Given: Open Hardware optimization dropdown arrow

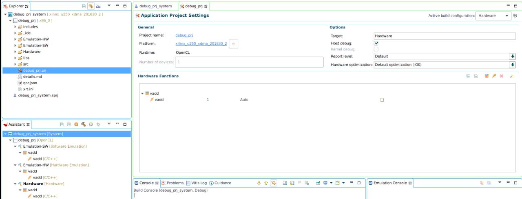Looking at the screenshot, I should click(x=512, y=65).
